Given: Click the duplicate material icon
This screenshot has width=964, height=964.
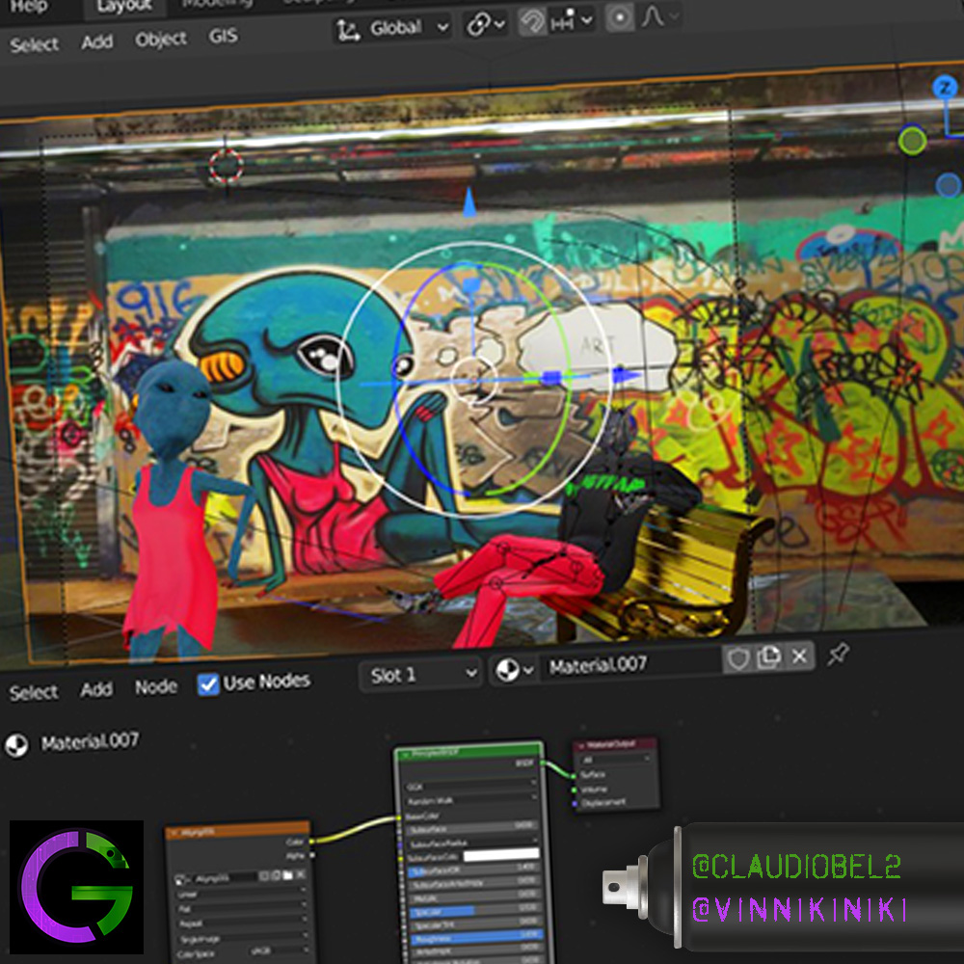Looking at the screenshot, I should coord(768,657).
